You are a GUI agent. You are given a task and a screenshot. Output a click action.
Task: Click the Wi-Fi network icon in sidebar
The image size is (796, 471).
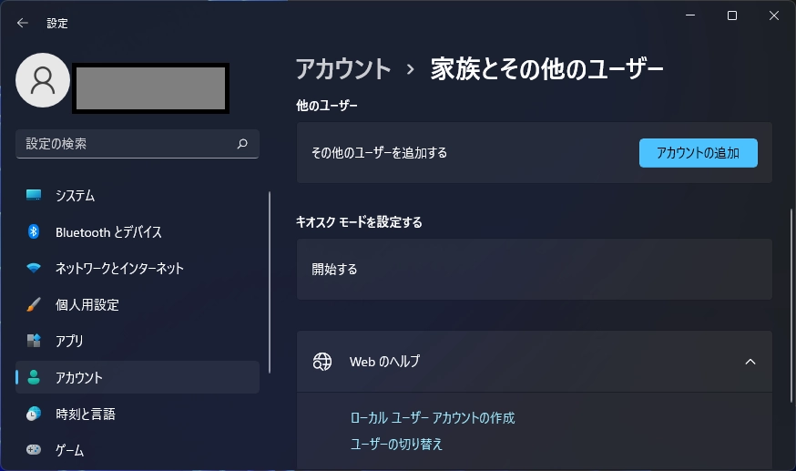coord(34,268)
